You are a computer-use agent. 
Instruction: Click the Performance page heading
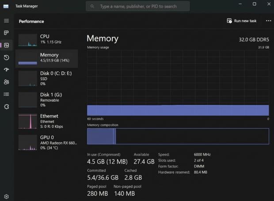[31, 22]
